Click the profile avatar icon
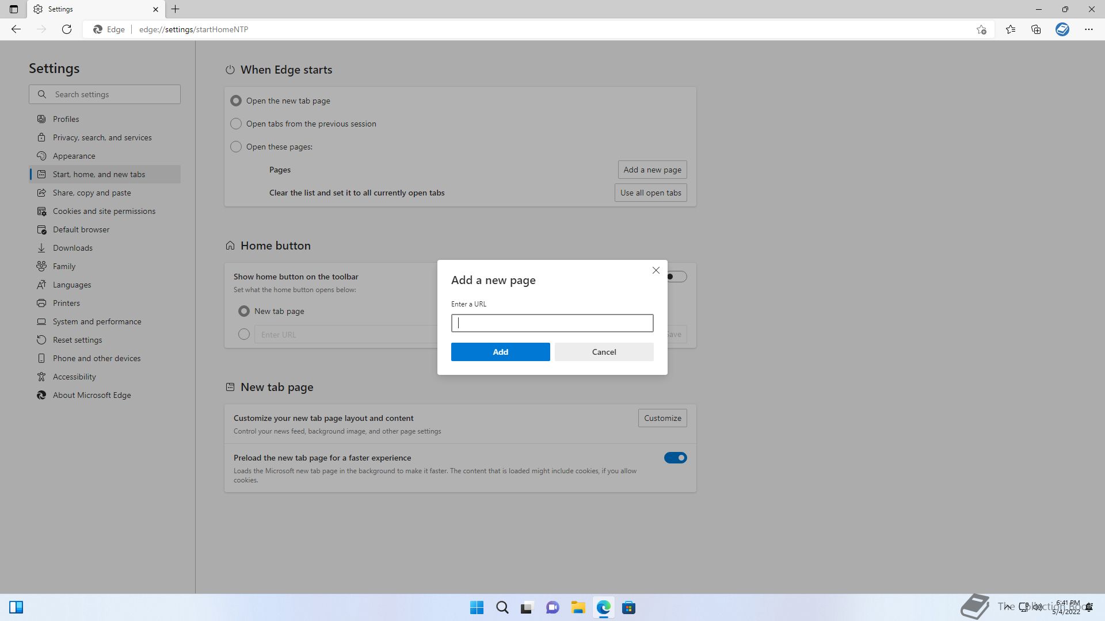The height and width of the screenshot is (621, 1105). click(1062, 29)
